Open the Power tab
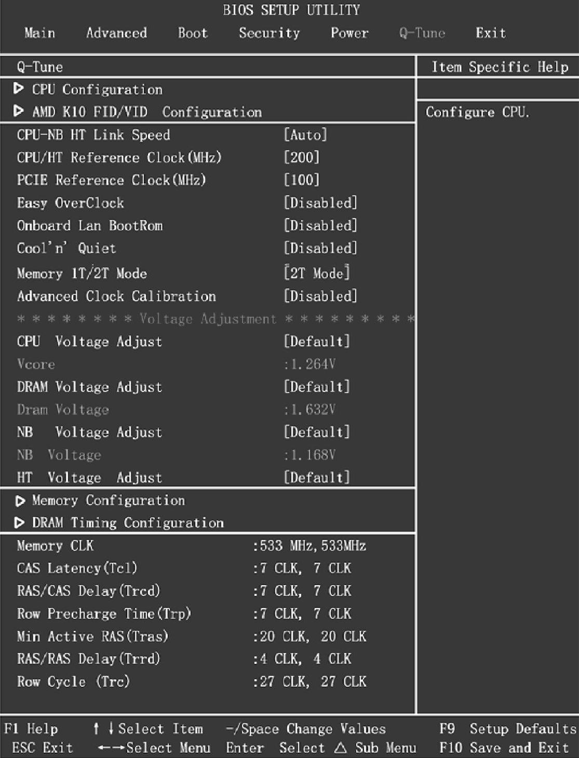 pos(349,33)
